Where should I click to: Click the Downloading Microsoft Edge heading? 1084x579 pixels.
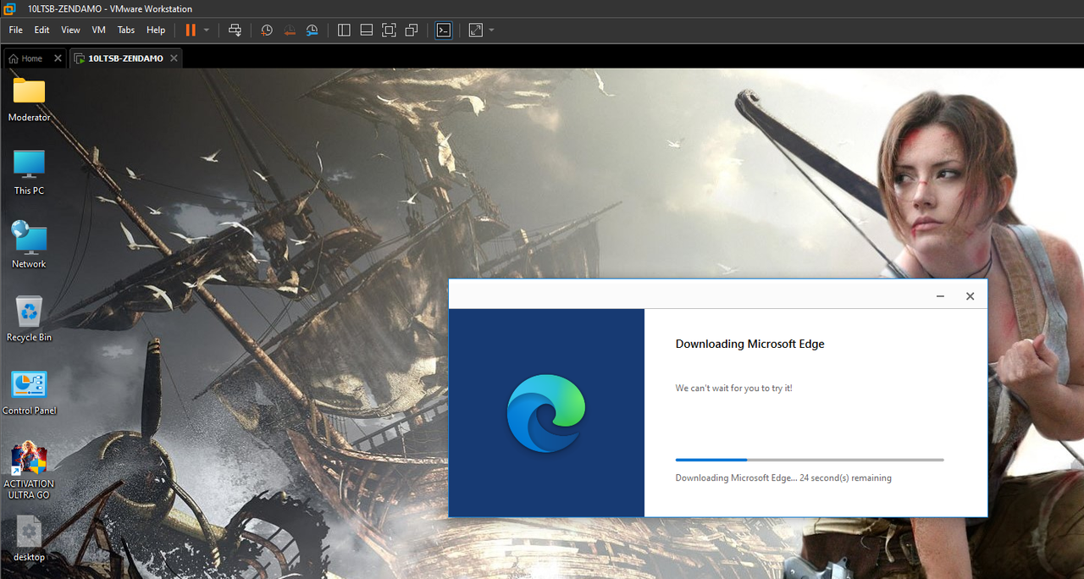tap(749, 344)
